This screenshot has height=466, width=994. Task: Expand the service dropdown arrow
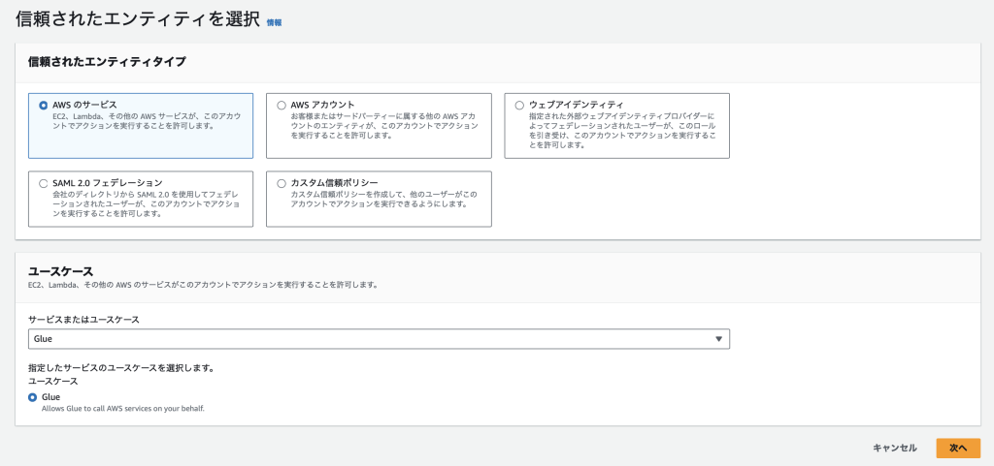coord(718,339)
